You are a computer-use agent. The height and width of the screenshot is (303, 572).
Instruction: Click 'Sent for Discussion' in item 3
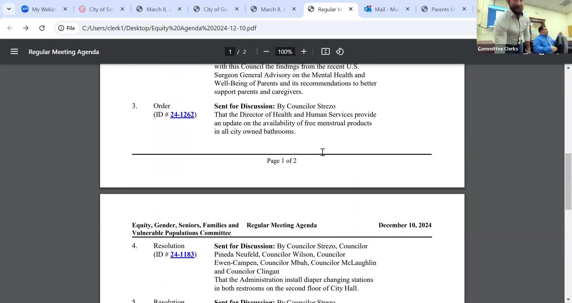tap(245, 106)
